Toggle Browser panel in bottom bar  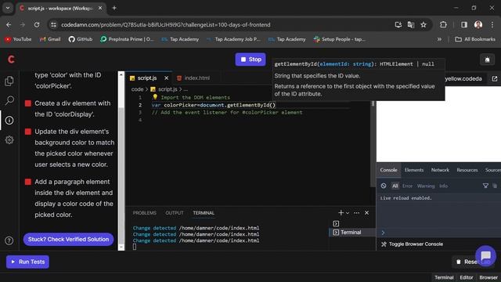point(488,277)
